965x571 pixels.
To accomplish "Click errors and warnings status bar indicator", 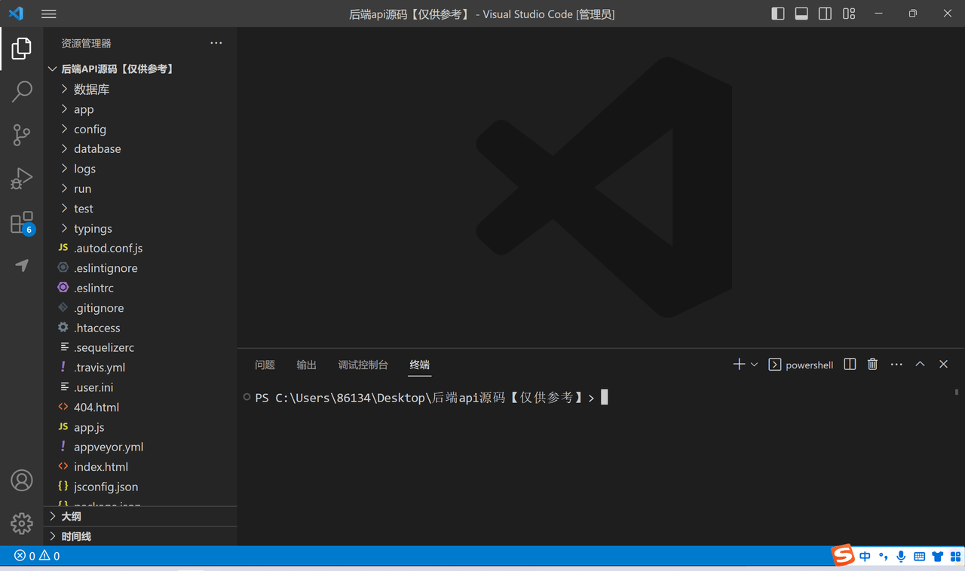I will [x=36, y=556].
